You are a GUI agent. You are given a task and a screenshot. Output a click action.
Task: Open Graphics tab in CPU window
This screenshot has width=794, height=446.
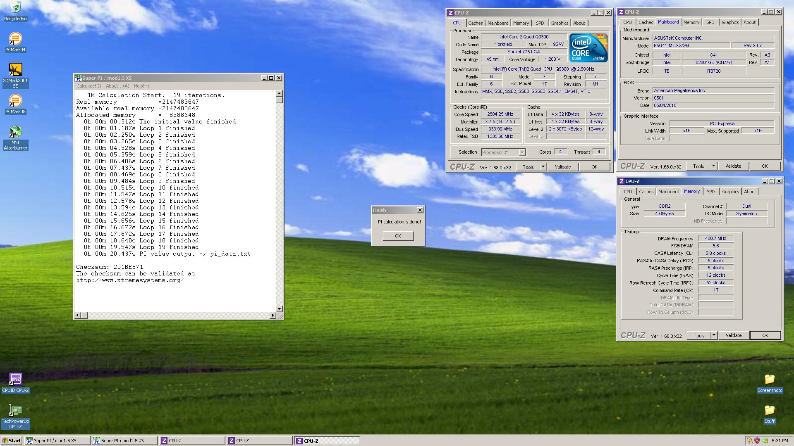tap(560, 23)
